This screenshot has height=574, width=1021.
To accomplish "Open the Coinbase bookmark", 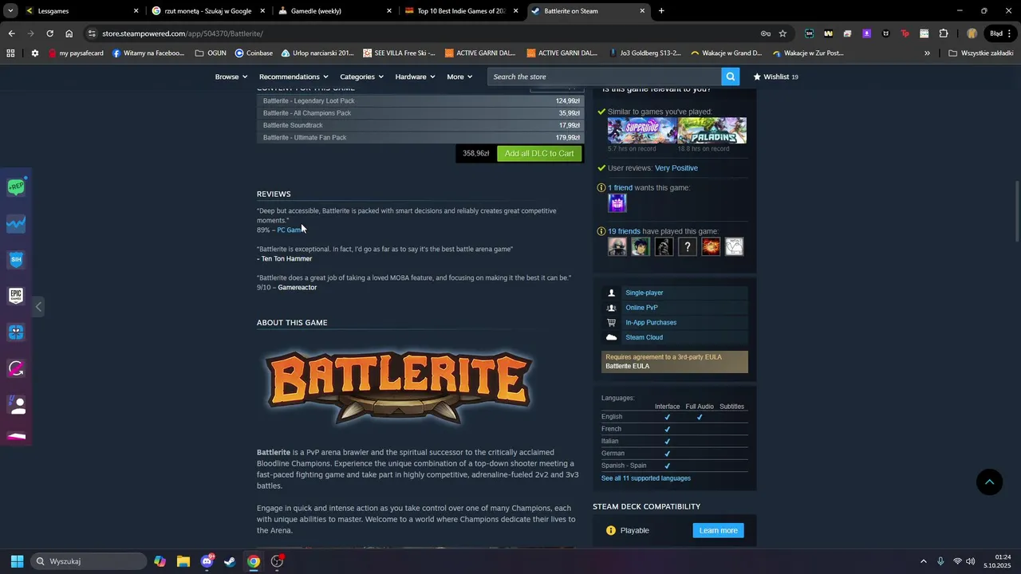I will pos(254,53).
